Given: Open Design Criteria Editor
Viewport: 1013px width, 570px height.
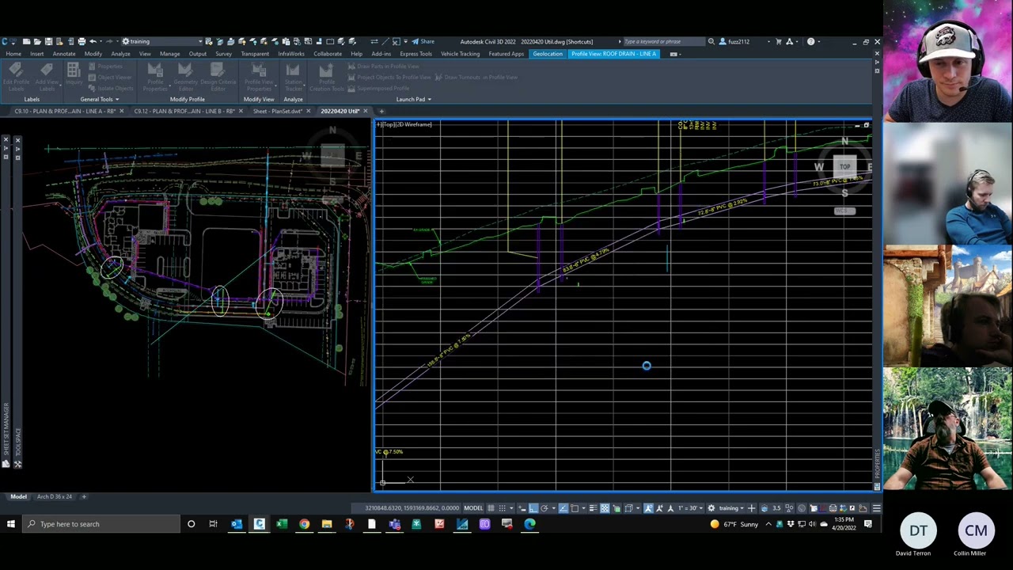Looking at the screenshot, I should [218, 76].
